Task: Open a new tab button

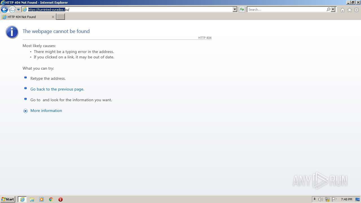Action: pyautogui.click(x=61, y=17)
